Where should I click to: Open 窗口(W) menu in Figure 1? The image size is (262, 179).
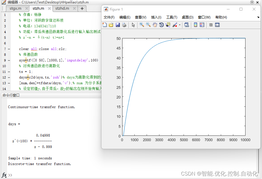click(x=204, y=17)
